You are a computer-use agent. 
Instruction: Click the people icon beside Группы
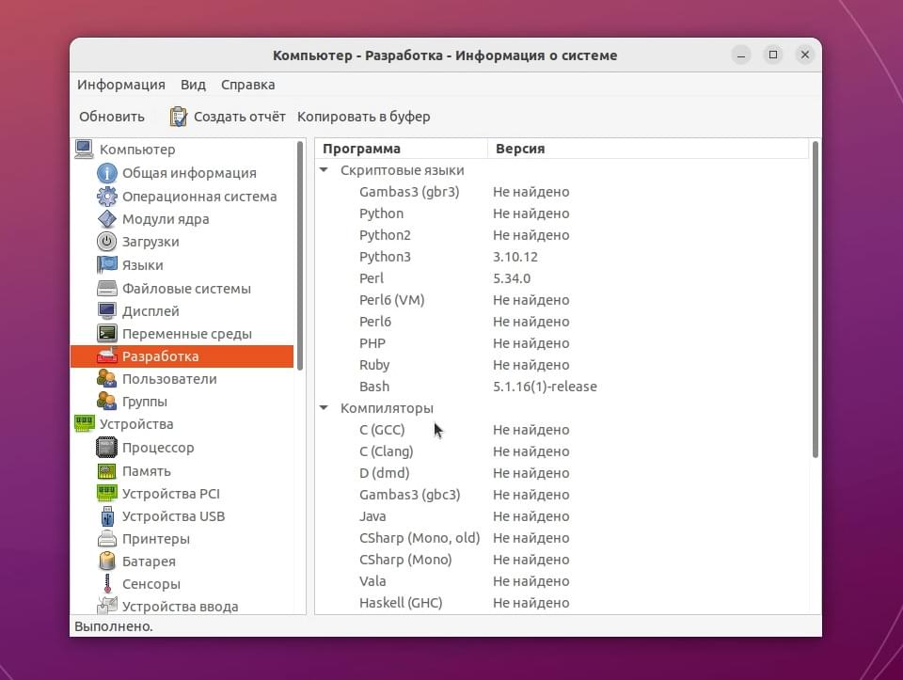pos(106,402)
